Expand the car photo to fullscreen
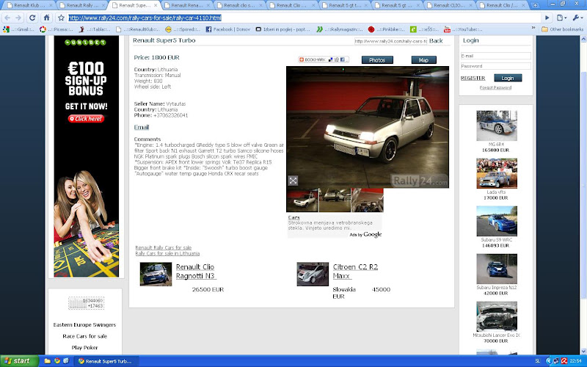 pyautogui.click(x=293, y=181)
